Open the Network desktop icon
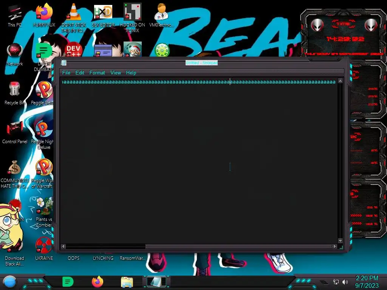The image size is (387, 290). coord(15,54)
